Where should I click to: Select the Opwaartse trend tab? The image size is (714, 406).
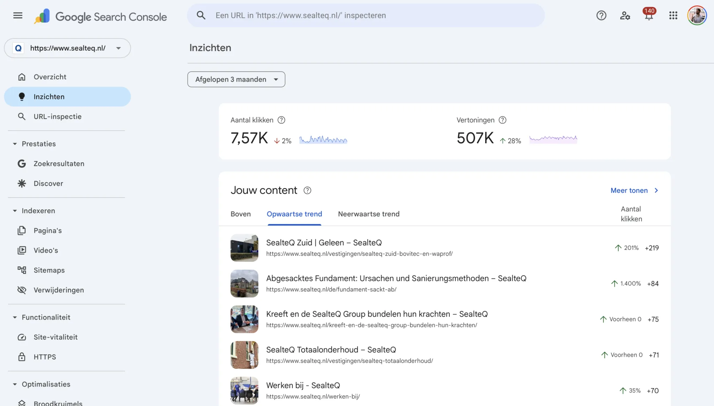click(294, 214)
